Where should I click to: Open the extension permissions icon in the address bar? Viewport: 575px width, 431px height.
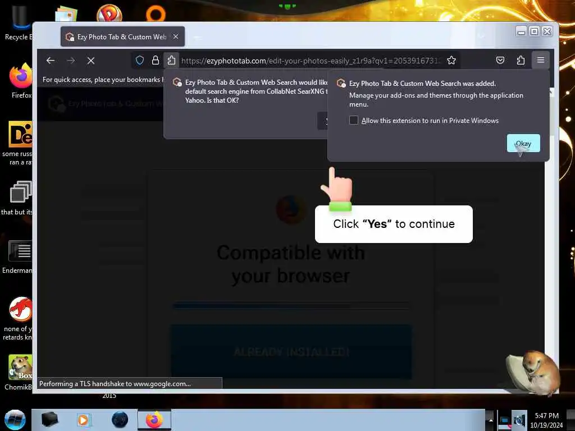pyautogui.click(x=171, y=60)
